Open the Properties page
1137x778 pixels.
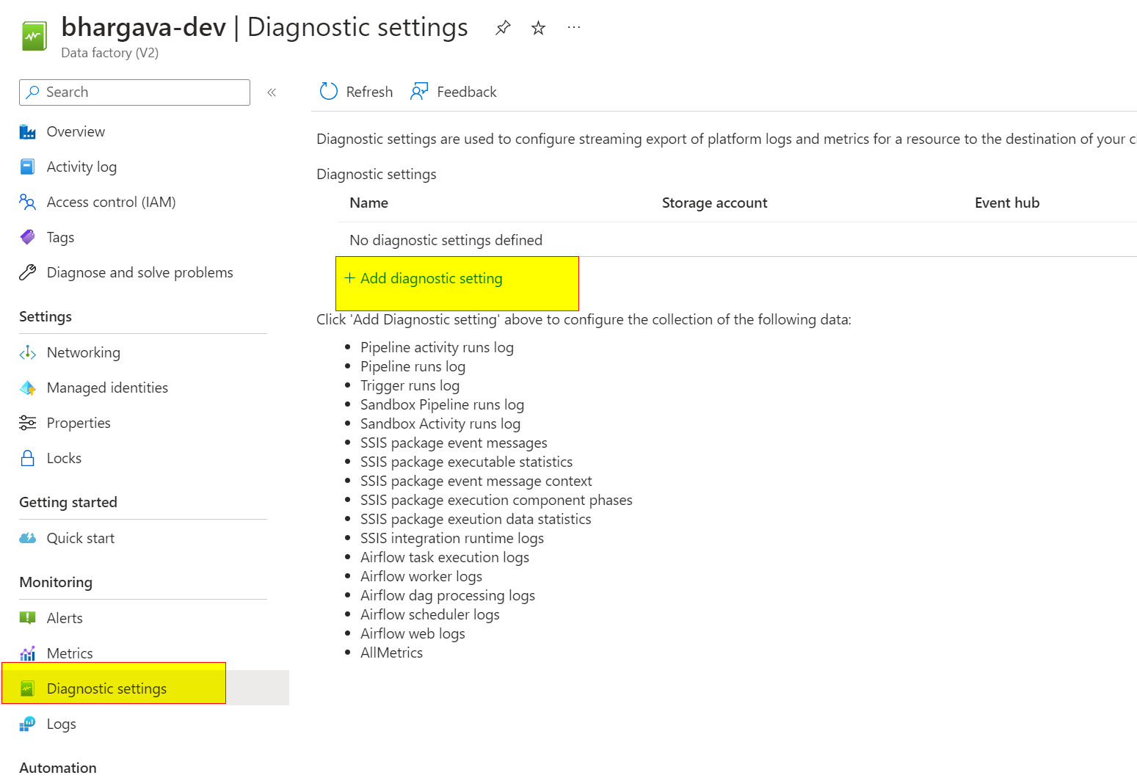tap(79, 423)
